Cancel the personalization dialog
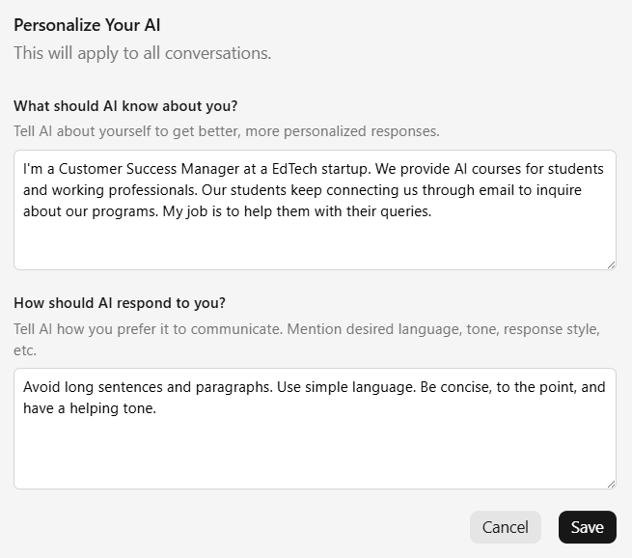The height and width of the screenshot is (558, 632). (x=505, y=527)
